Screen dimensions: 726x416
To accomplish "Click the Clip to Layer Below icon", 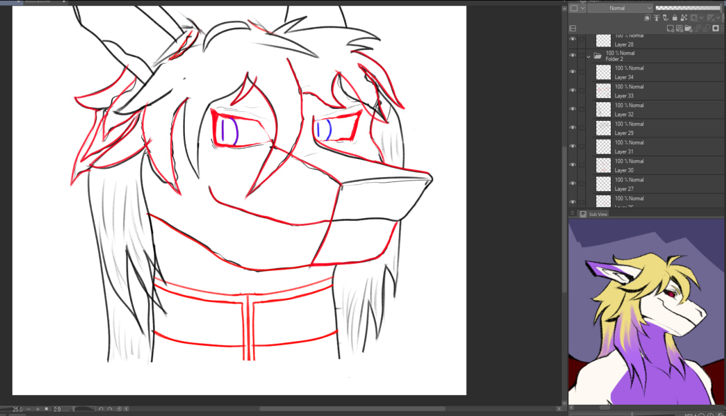I will (x=648, y=18).
